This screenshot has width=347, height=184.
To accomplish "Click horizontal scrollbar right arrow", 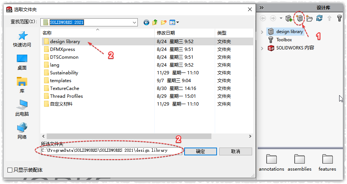I will pyautogui.click(x=250, y=136).
